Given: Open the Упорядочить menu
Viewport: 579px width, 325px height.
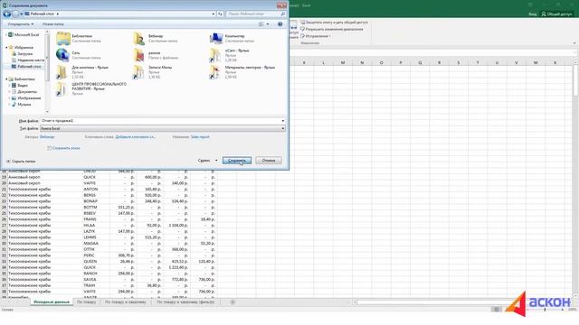Looking at the screenshot, I should point(21,24).
